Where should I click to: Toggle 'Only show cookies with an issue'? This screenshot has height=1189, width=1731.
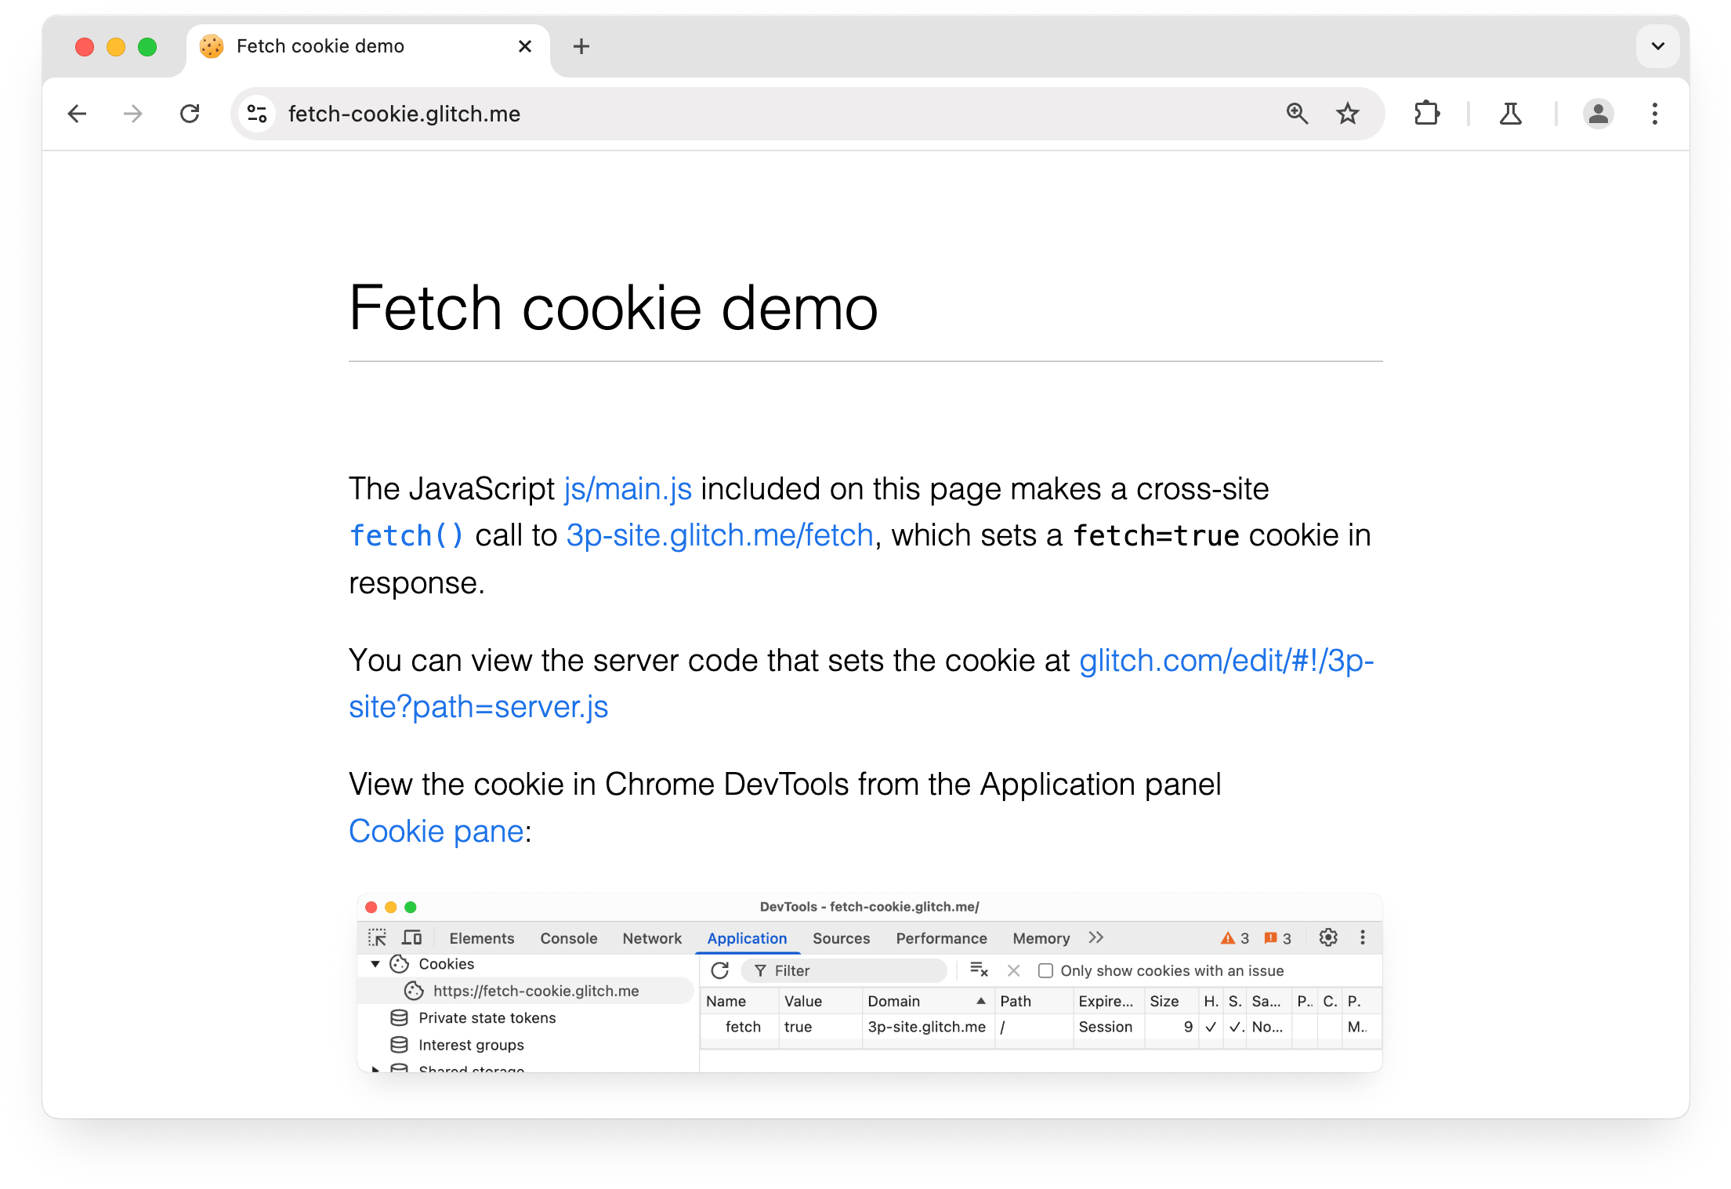pyautogui.click(x=1045, y=970)
